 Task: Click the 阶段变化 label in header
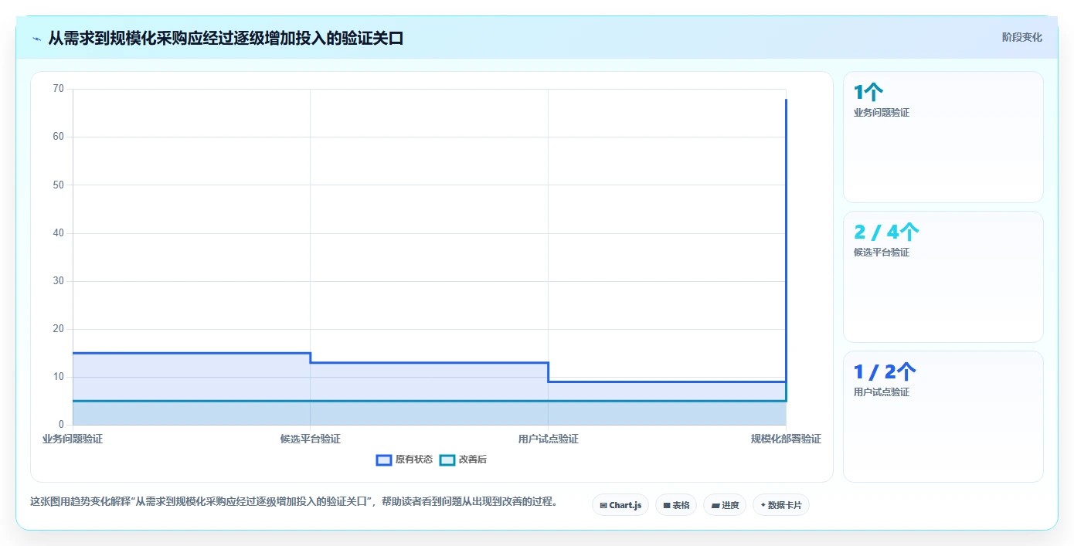[1021, 37]
